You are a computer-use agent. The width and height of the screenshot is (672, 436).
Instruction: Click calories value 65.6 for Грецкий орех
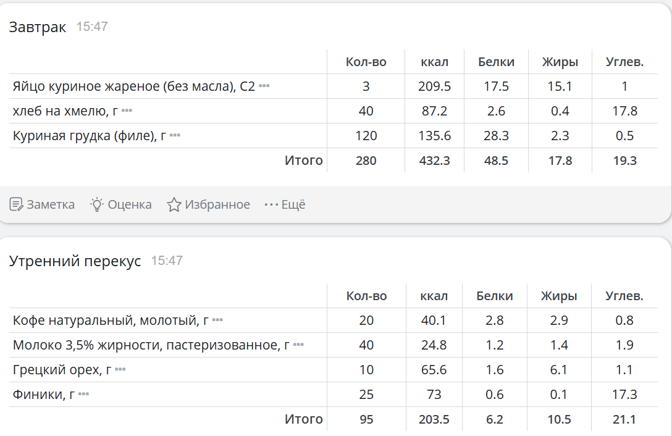(434, 370)
